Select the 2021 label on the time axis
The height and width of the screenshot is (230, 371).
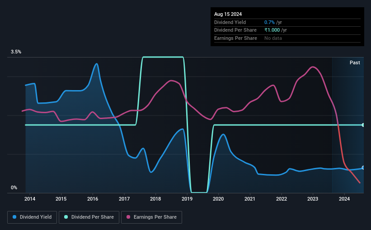point(249,199)
